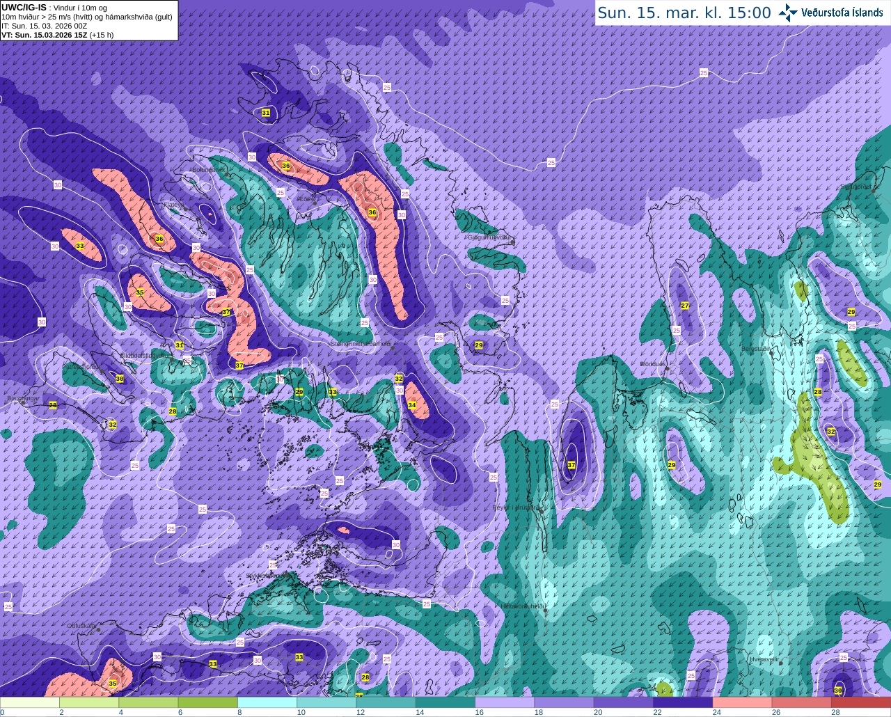Select the 4–6 m/s legend color swatch

[148, 702]
